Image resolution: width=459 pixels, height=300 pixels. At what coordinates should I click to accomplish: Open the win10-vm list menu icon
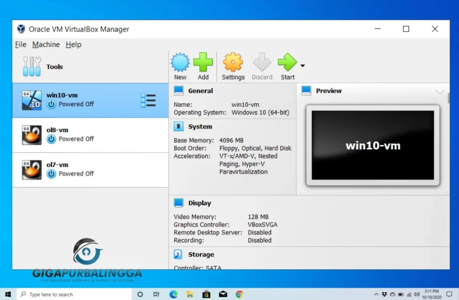point(148,100)
